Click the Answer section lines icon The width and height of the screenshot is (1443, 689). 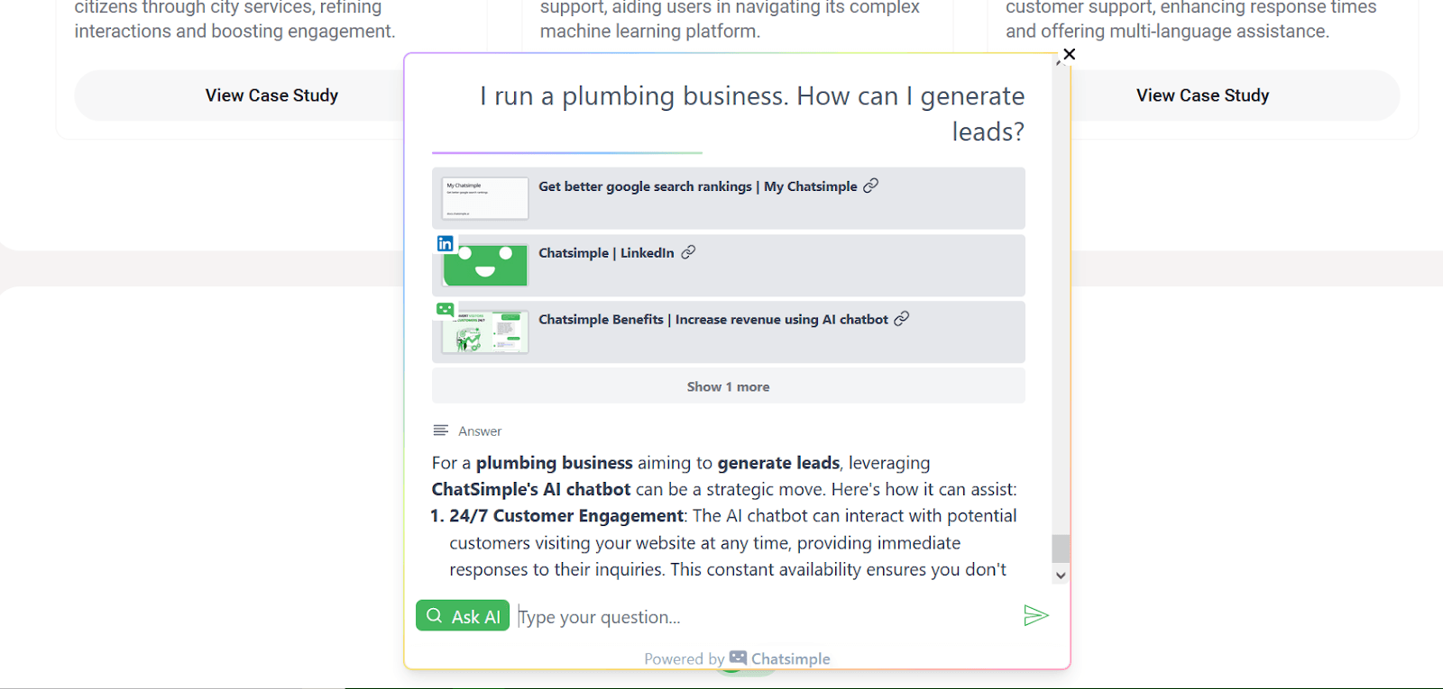pyautogui.click(x=440, y=431)
